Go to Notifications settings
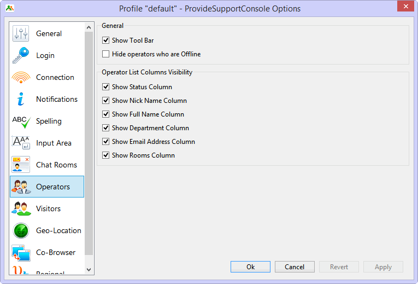 (x=46, y=99)
